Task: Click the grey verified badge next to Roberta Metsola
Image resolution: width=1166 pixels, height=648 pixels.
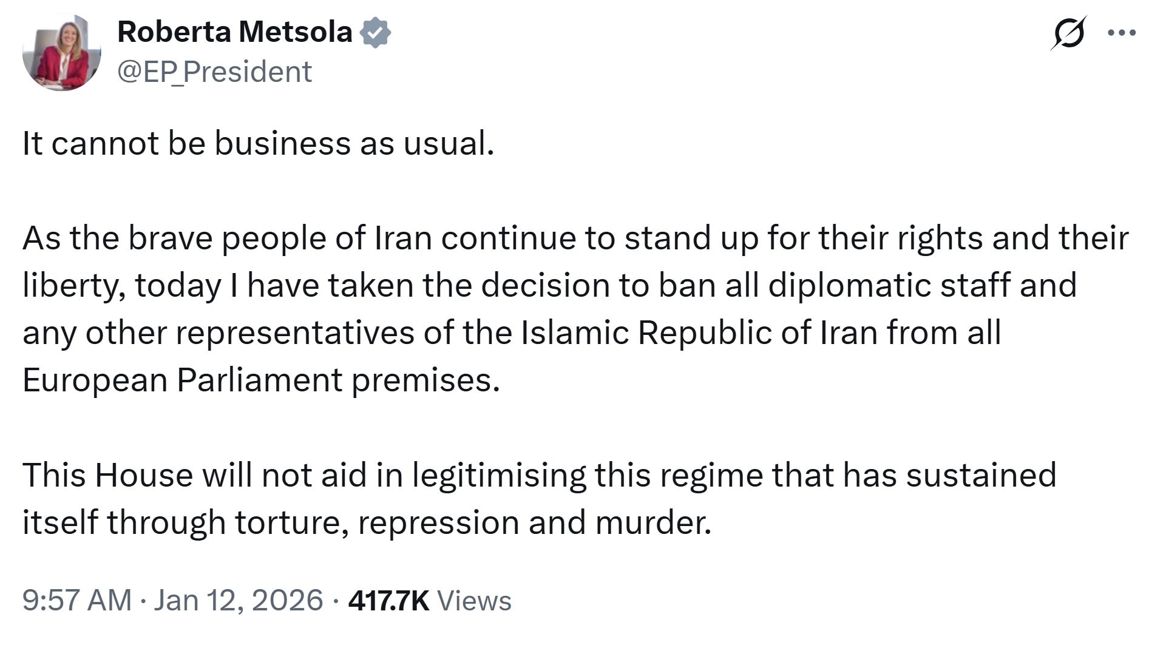Action: click(x=376, y=33)
